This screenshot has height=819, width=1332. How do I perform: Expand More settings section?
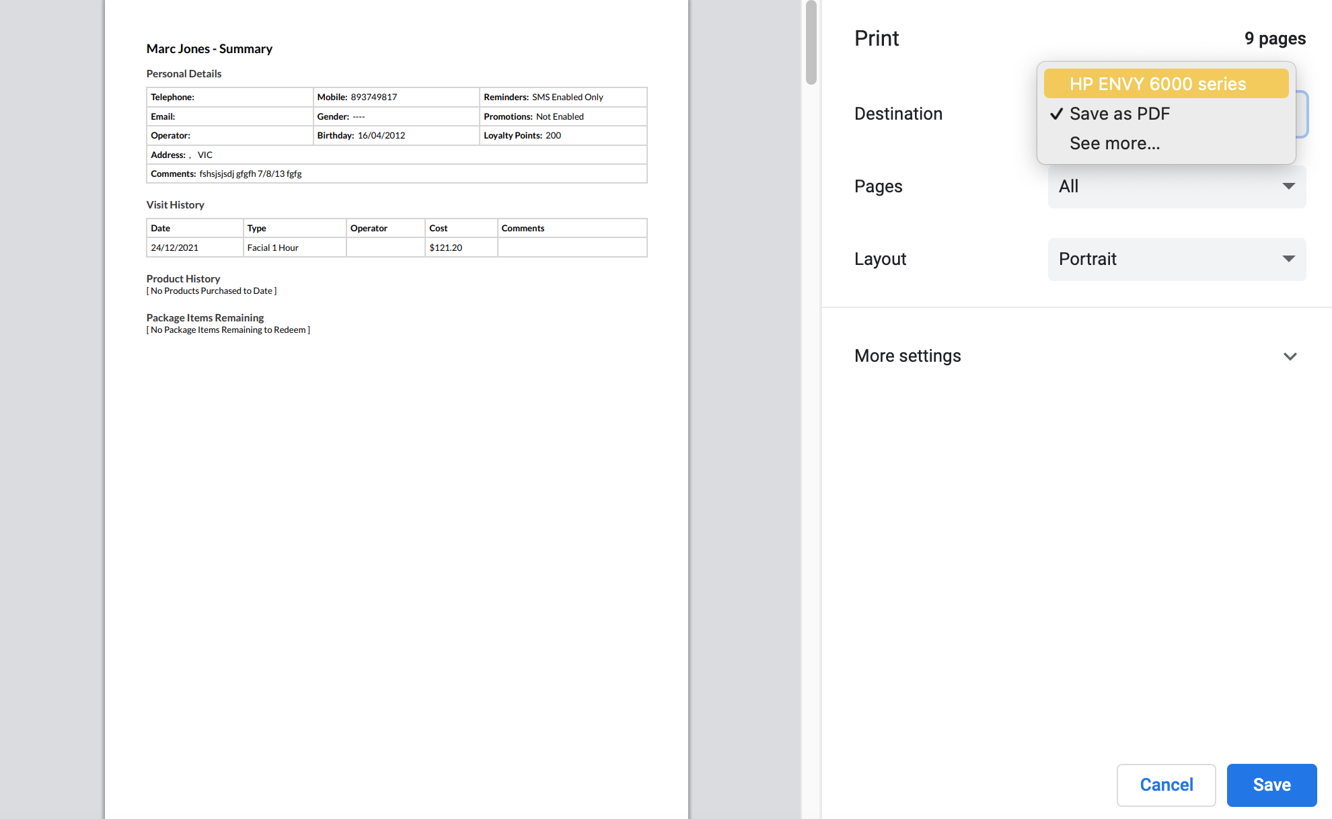[x=1076, y=356]
